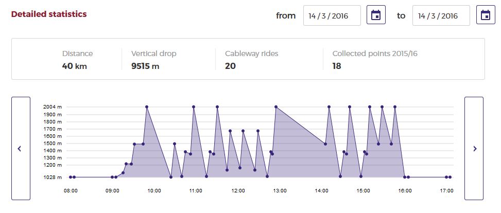Click the Vertical drop 9515 m statistic
The height and width of the screenshot is (213, 501).
(153, 60)
